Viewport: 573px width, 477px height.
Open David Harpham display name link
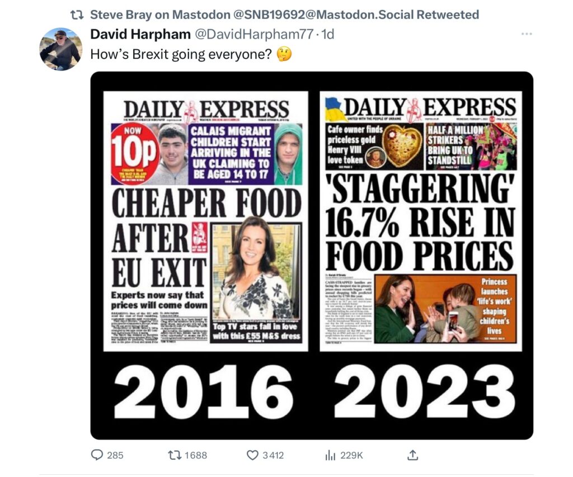pos(140,34)
